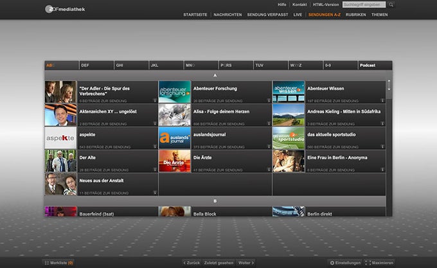Image resolution: width=437 pixels, height=268 pixels.
Task: Open Andreas Kieling landscape thumbnail
Action: (x=289, y=115)
